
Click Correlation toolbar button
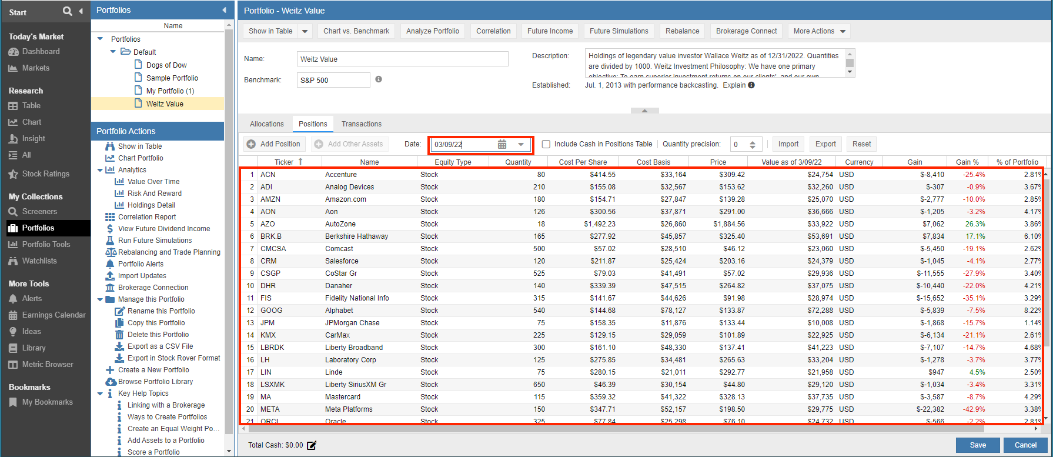click(x=493, y=31)
